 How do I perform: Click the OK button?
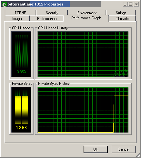pos(96,149)
